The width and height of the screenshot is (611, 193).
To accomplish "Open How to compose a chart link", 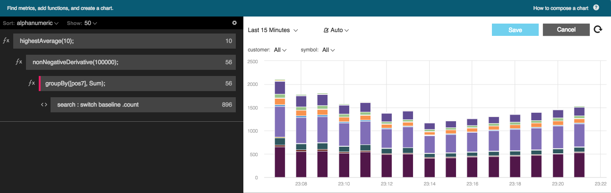I will [560, 8].
